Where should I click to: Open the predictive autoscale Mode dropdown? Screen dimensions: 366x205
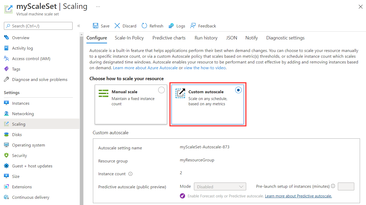220,186
